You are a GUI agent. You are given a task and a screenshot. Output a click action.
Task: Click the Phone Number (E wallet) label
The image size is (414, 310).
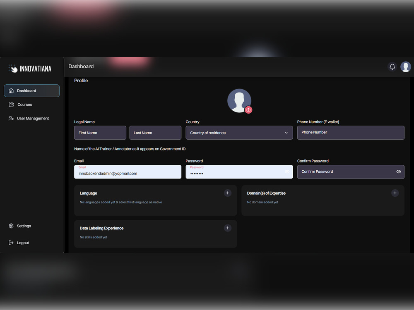coord(318,122)
